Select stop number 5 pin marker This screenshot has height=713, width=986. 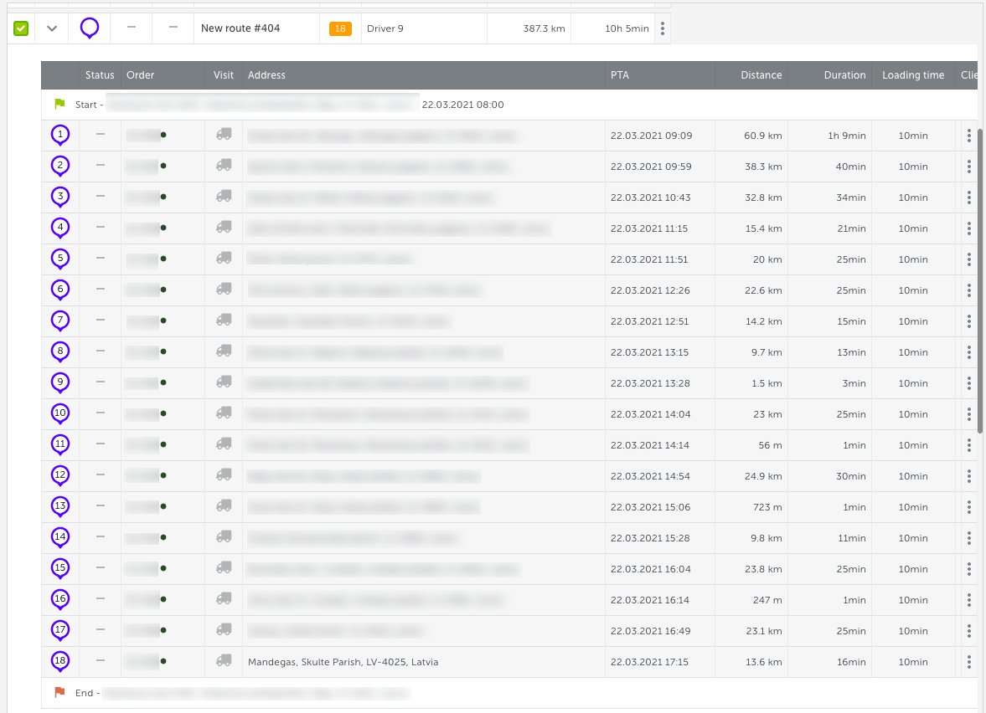[x=59, y=259]
